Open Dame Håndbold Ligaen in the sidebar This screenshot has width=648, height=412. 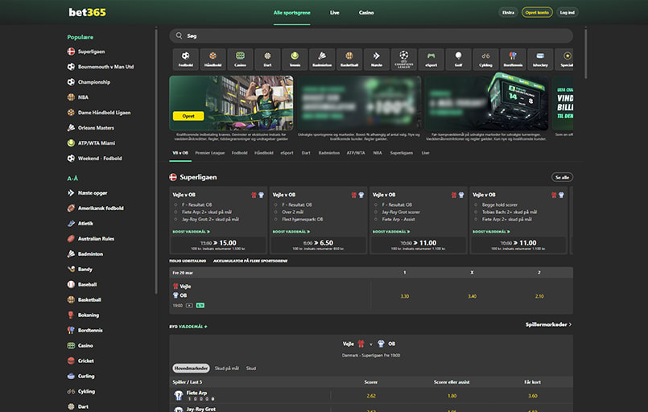[x=104, y=113]
